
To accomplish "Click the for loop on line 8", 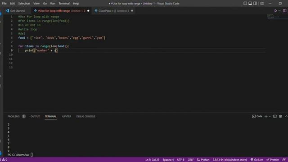I will (44, 46).
